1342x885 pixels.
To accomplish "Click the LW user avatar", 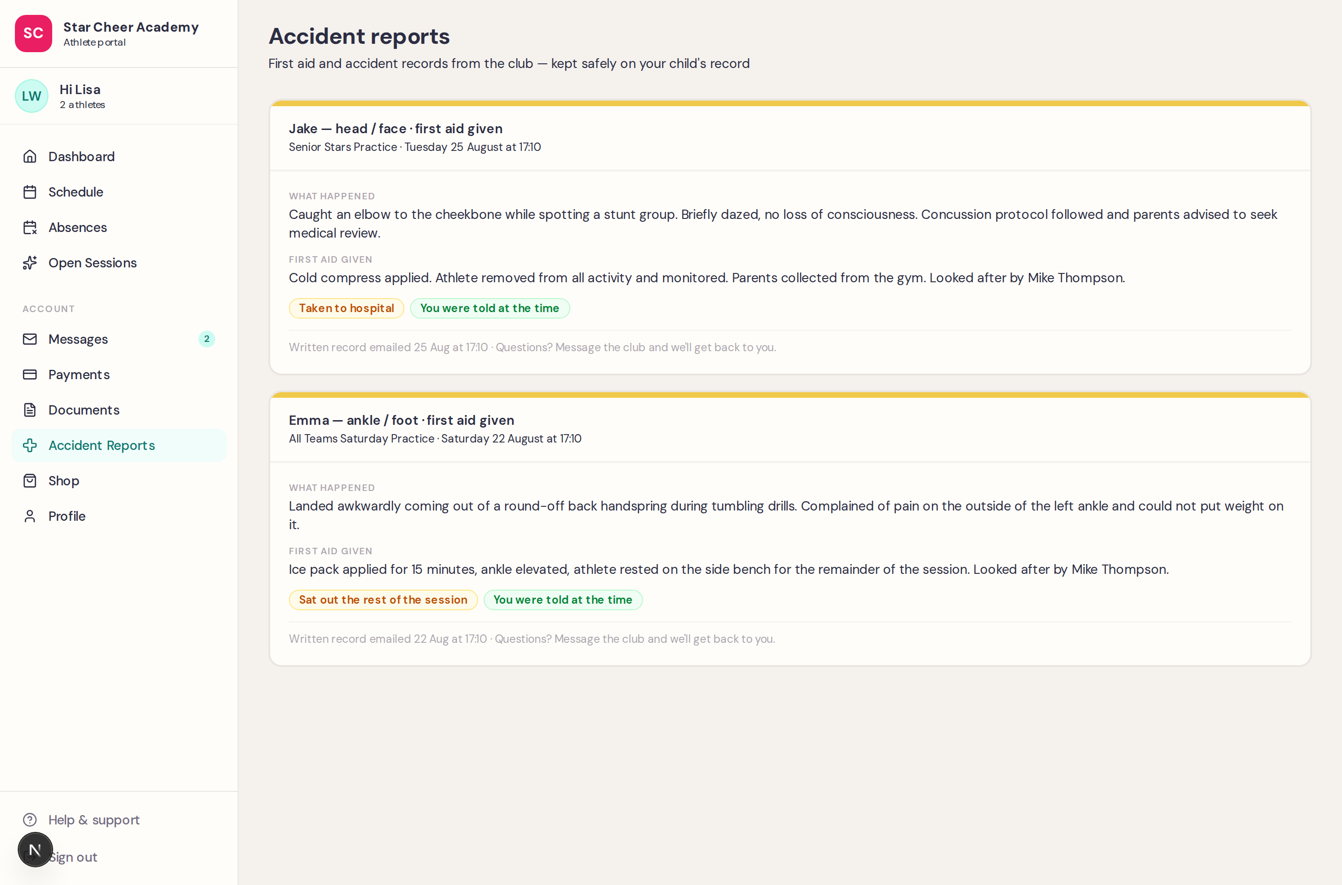I will point(32,96).
